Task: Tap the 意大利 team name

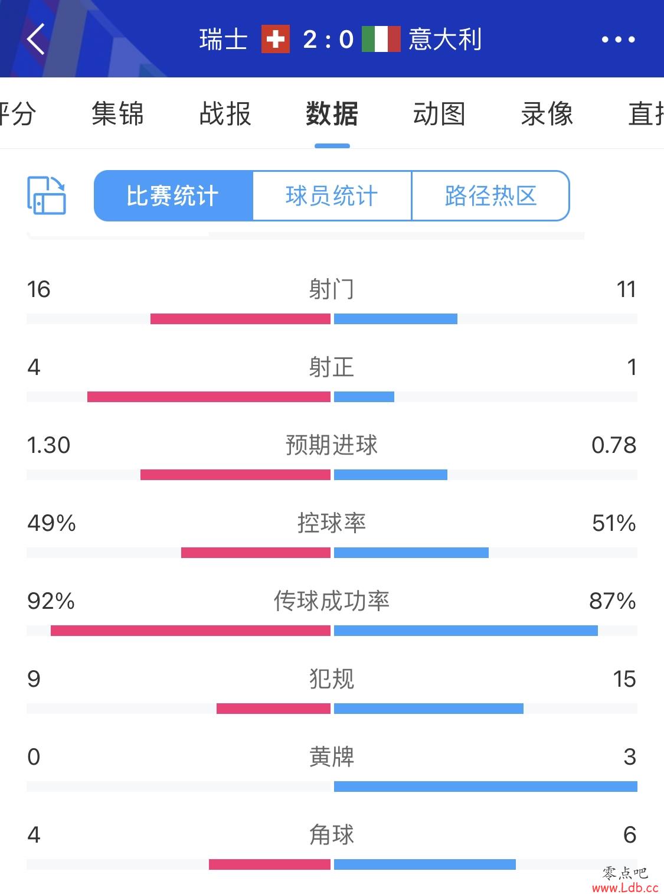Action: (x=446, y=40)
